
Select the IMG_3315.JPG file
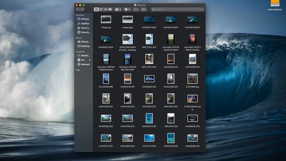coord(149,39)
